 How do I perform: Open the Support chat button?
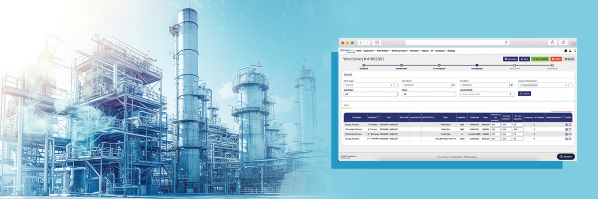pos(566,157)
